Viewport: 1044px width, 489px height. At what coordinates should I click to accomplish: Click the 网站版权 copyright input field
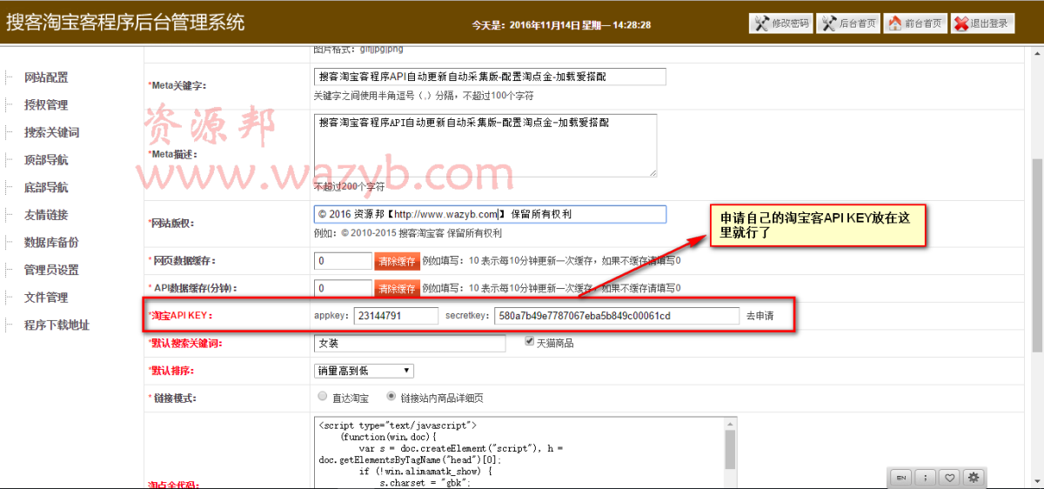(489, 214)
